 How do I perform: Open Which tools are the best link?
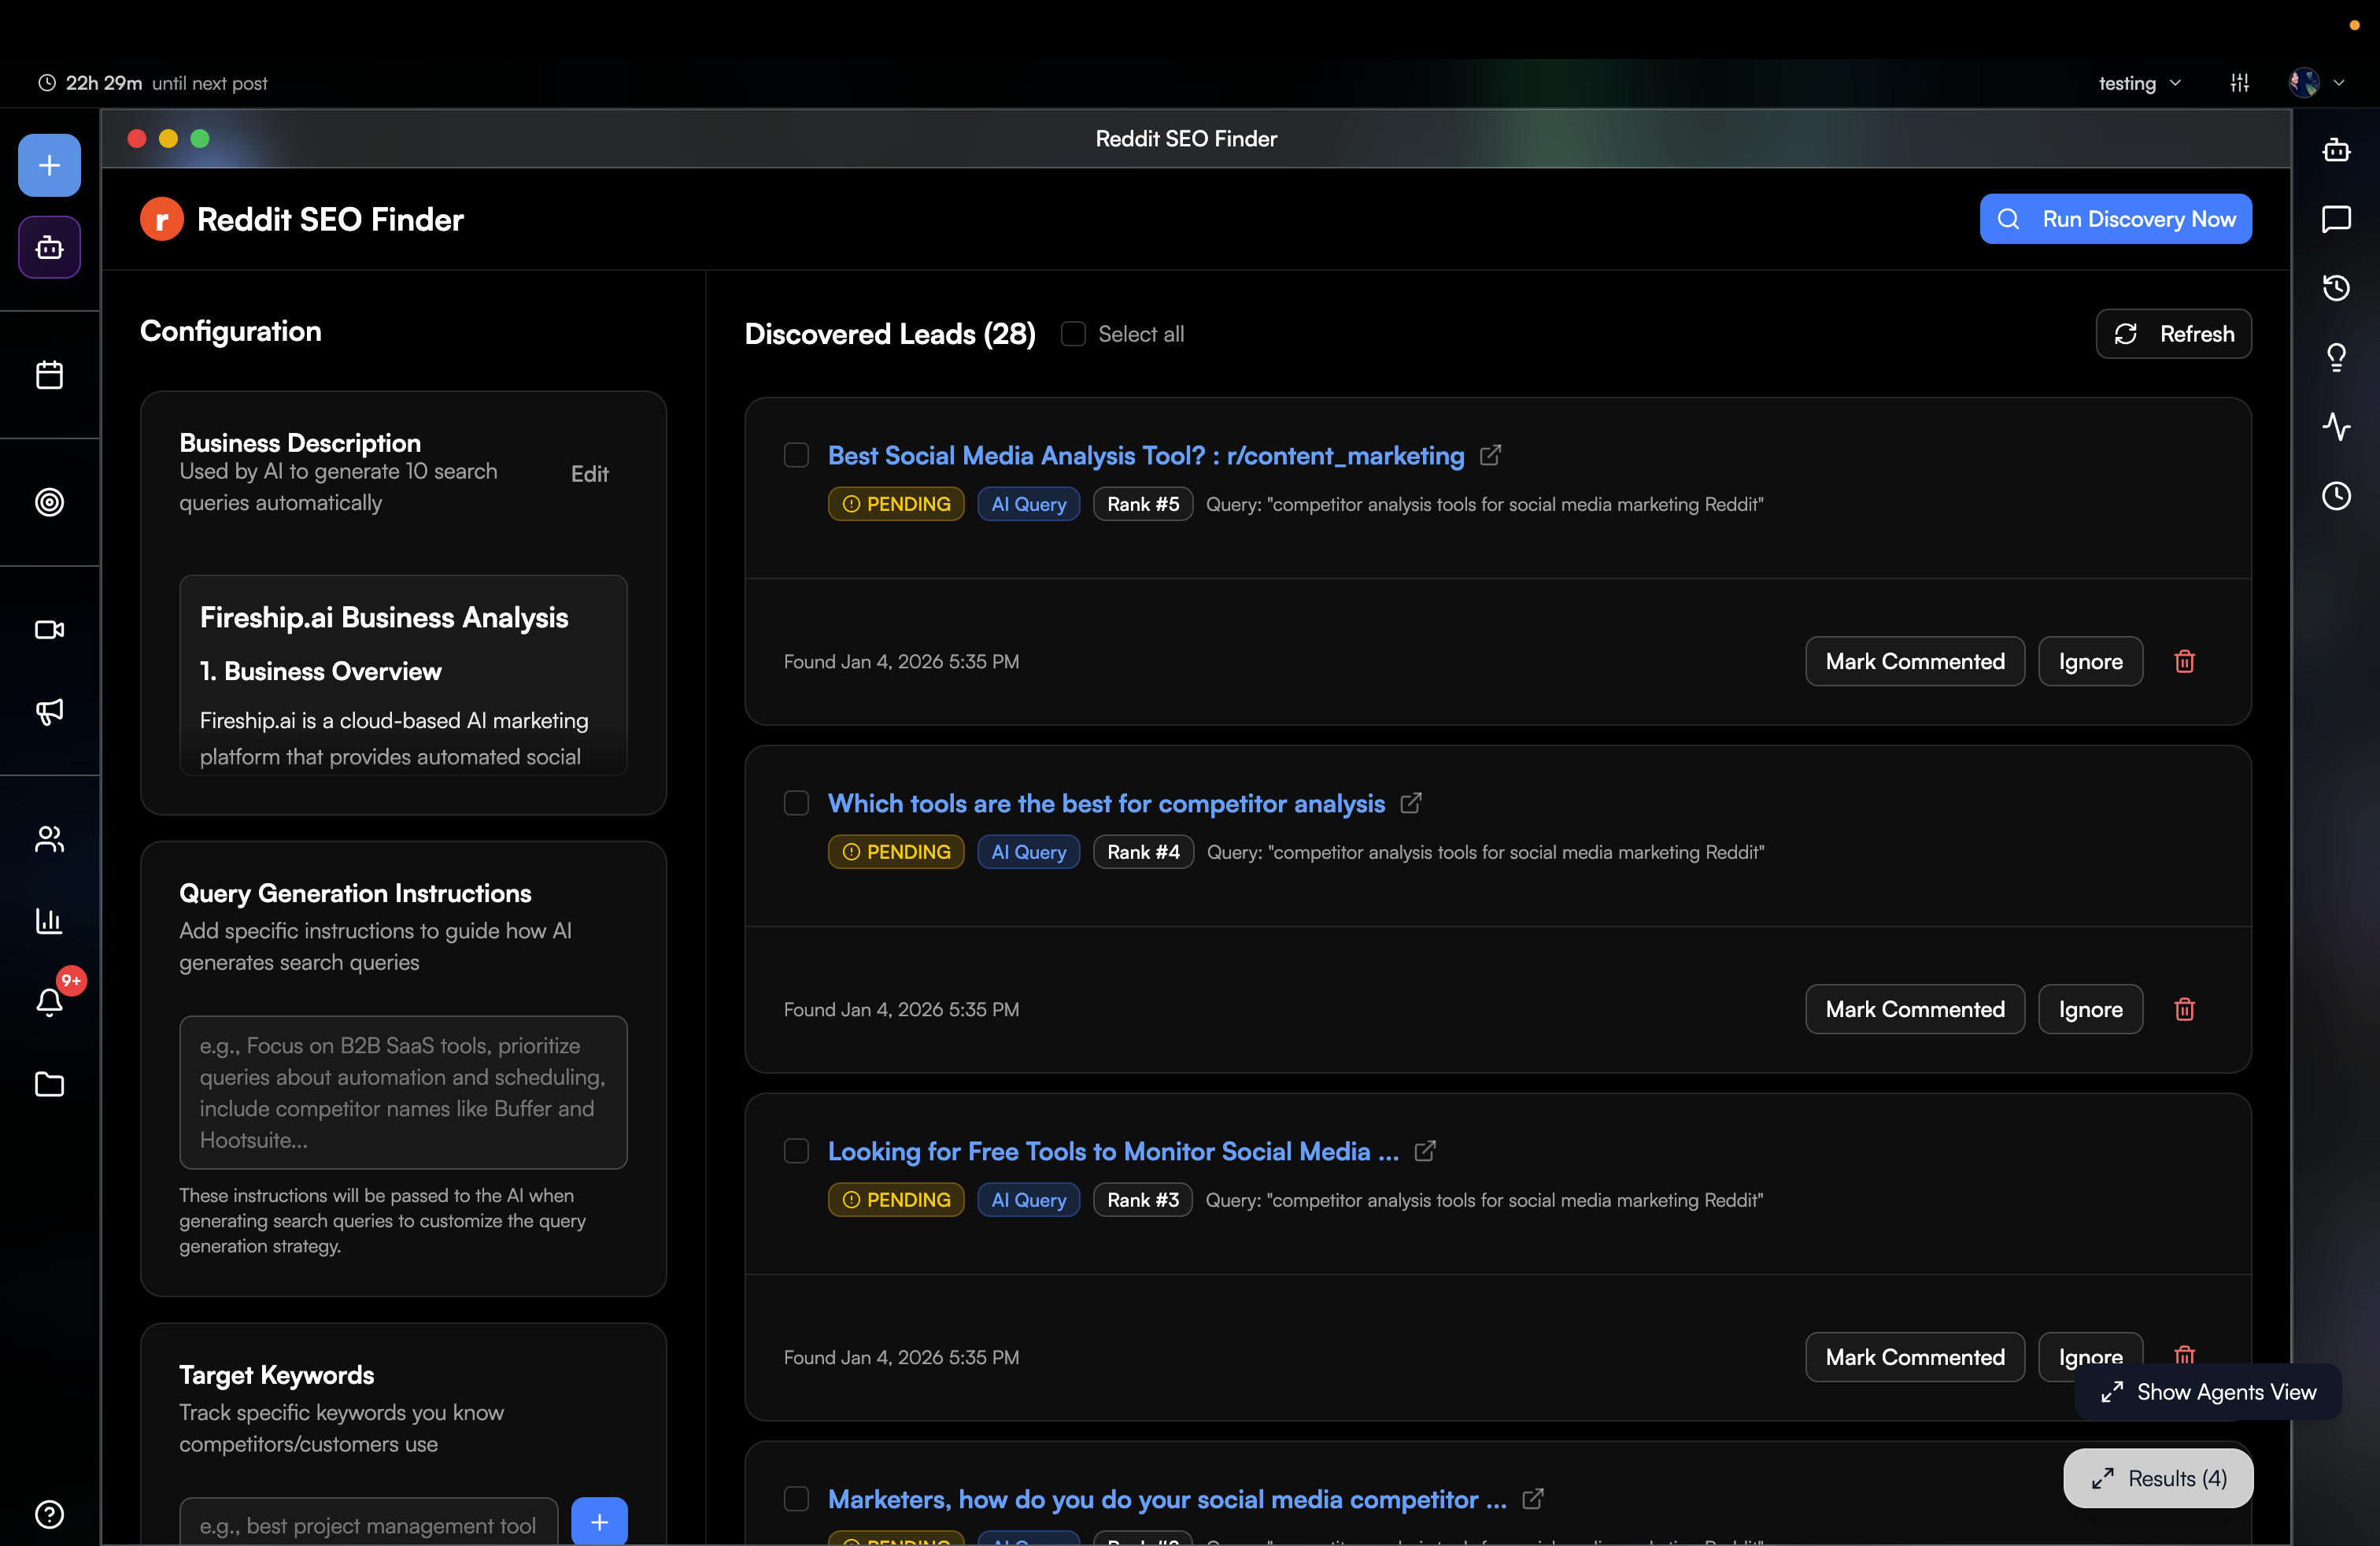coord(1106,803)
